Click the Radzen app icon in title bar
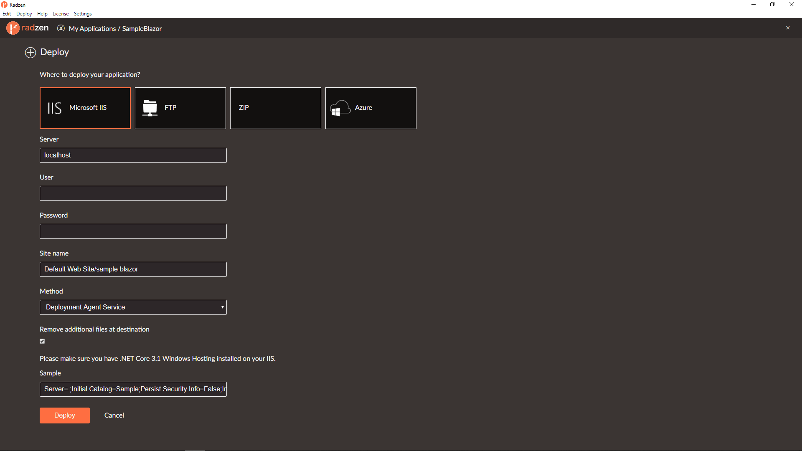802x451 pixels. (4, 5)
